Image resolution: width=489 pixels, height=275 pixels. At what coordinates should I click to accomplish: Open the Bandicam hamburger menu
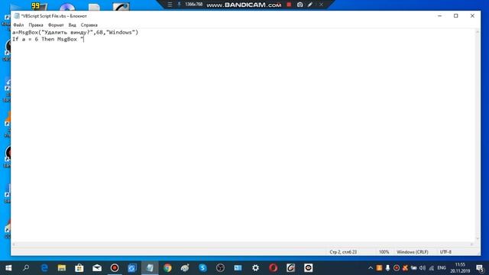point(170,5)
